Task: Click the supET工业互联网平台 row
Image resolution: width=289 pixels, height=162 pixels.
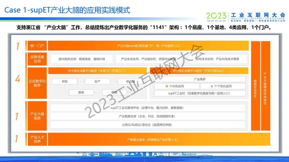Action: pyautogui.click(x=147, y=108)
